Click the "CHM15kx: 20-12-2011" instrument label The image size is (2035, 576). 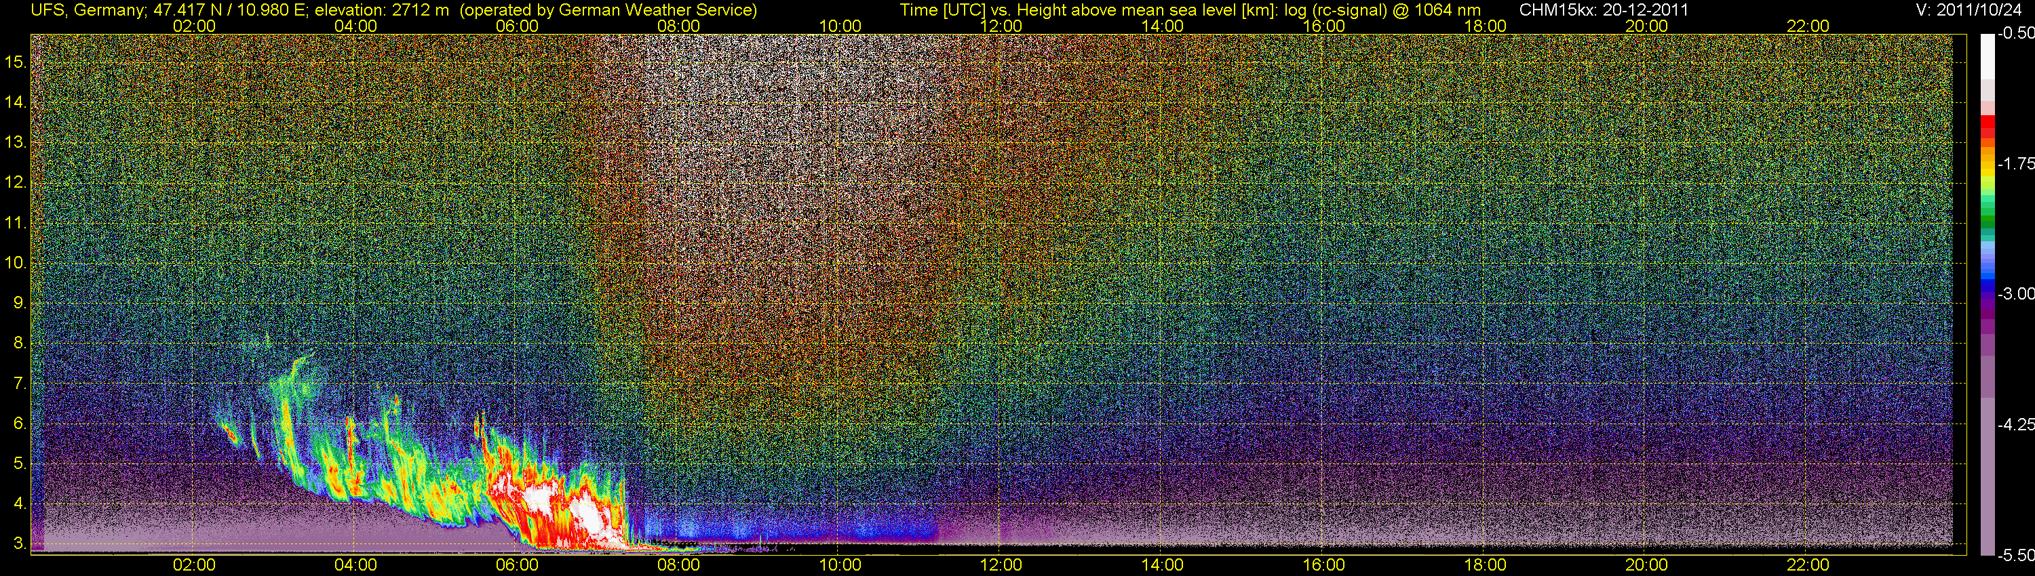click(1604, 10)
